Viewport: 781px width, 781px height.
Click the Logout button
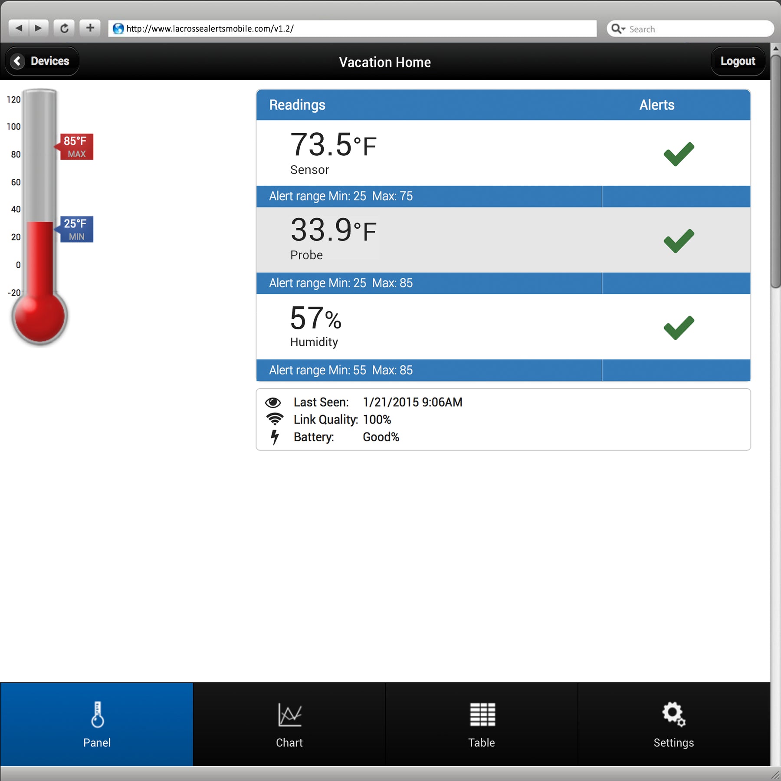coord(738,61)
